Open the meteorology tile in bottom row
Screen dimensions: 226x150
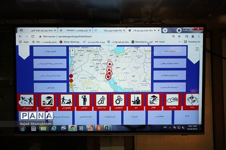[160, 117]
